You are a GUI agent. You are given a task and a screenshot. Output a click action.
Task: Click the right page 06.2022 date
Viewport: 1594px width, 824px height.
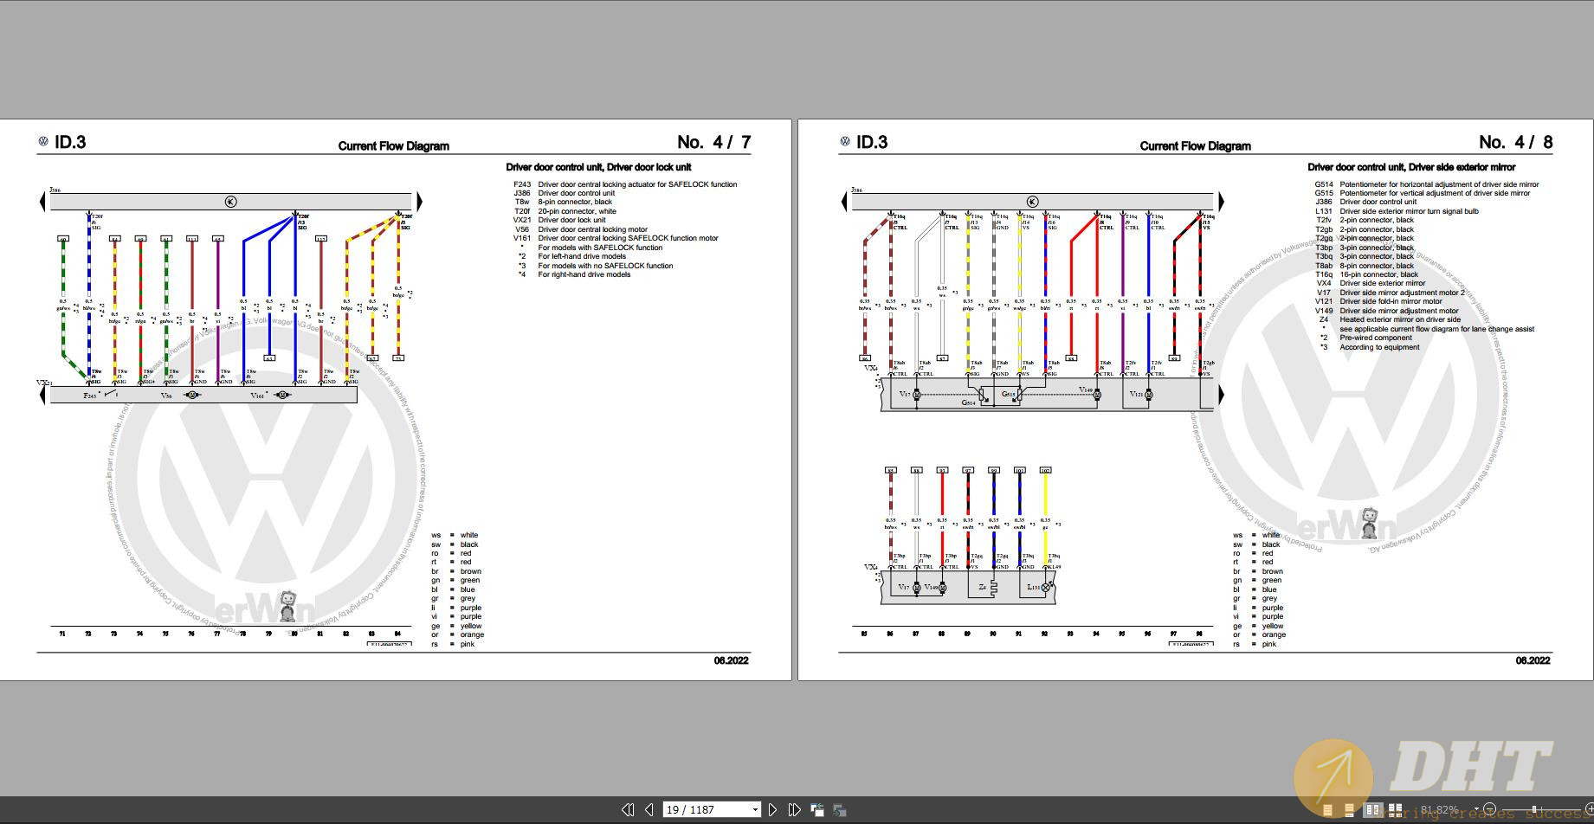coord(1533,660)
